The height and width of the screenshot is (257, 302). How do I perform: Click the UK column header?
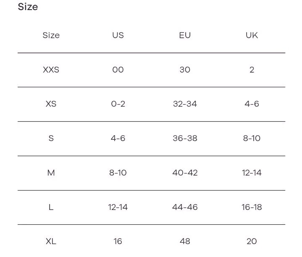(252, 35)
